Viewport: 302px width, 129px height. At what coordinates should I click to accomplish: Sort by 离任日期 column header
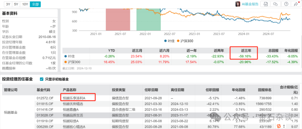click(x=177, y=90)
